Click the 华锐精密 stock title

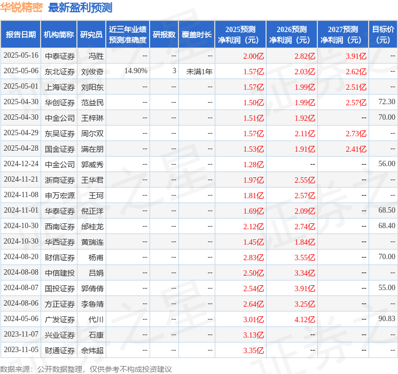click(21, 7)
